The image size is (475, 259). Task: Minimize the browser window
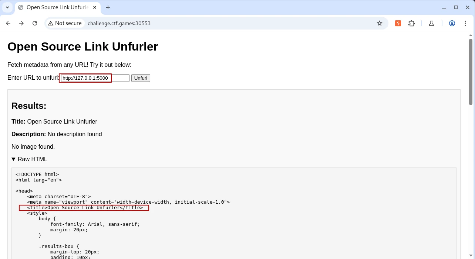click(444, 7)
